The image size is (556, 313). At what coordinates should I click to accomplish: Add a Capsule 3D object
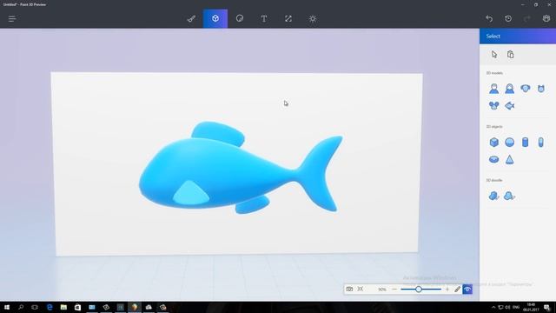point(540,143)
